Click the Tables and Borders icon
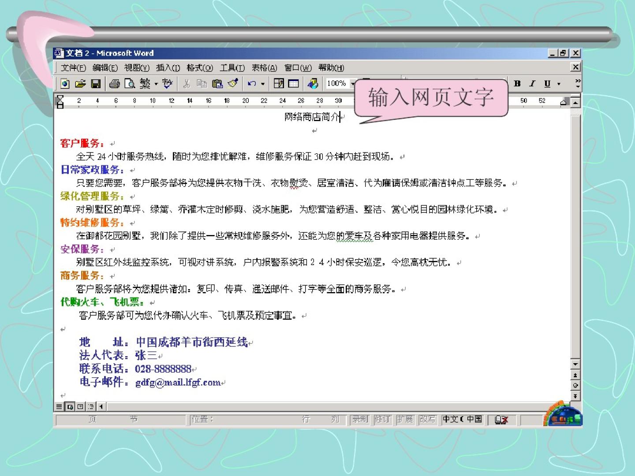Image resolution: width=635 pixels, height=476 pixels. tap(279, 84)
